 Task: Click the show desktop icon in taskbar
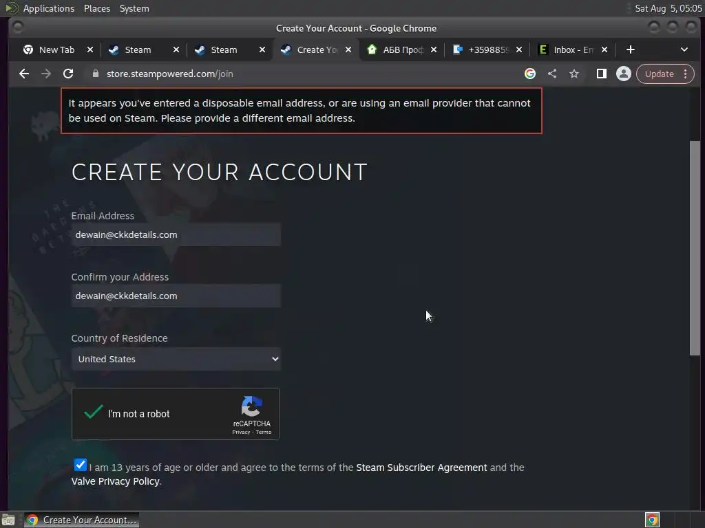tap(8, 520)
